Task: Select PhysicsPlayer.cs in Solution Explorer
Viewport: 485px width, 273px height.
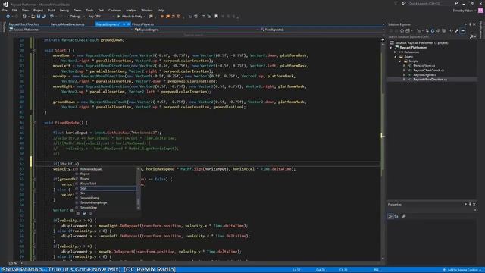Action: tap(424, 66)
